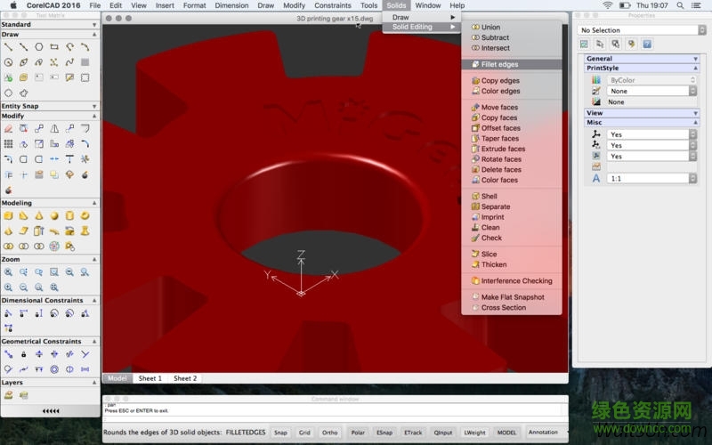Click the Cone modeling tool
712x445 pixels.
point(39,215)
